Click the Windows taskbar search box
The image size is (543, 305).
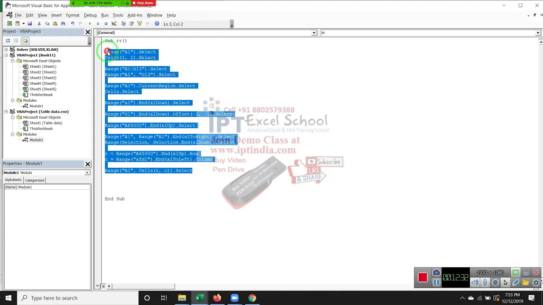click(x=78, y=298)
